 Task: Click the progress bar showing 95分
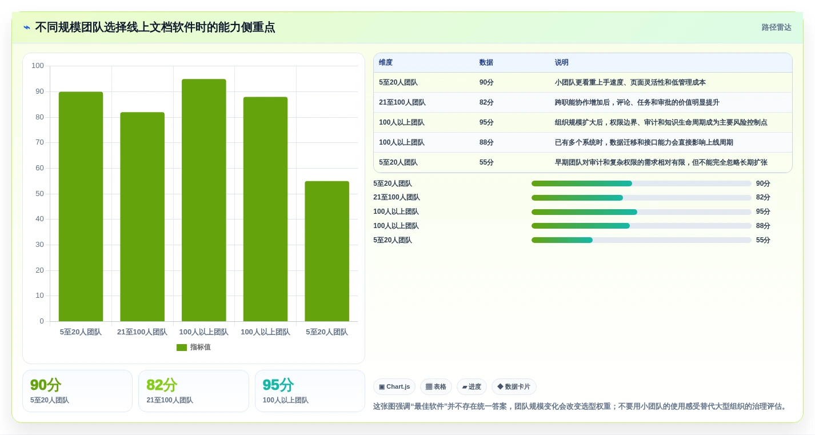641,212
